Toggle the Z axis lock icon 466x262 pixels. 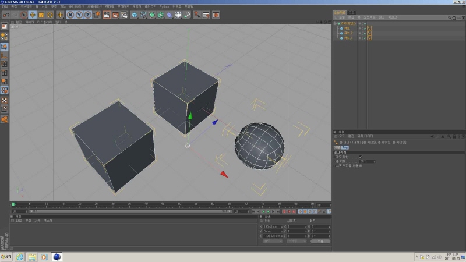[x=88, y=15]
